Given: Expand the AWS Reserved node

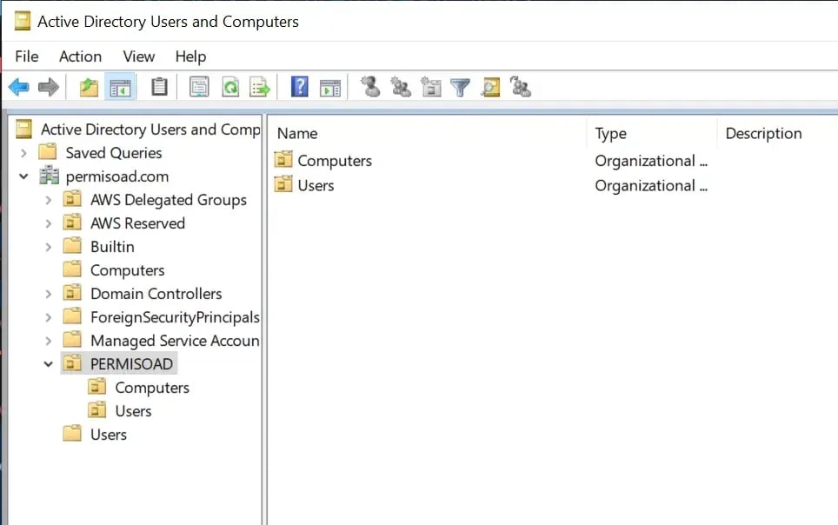Looking at the screenshot, I should (x=48, y=223).
